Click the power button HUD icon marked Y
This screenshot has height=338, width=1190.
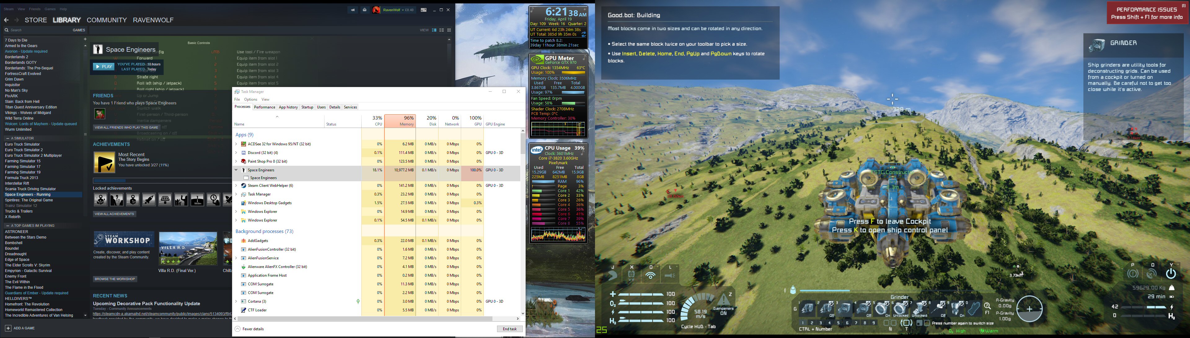coord(1171,274)
